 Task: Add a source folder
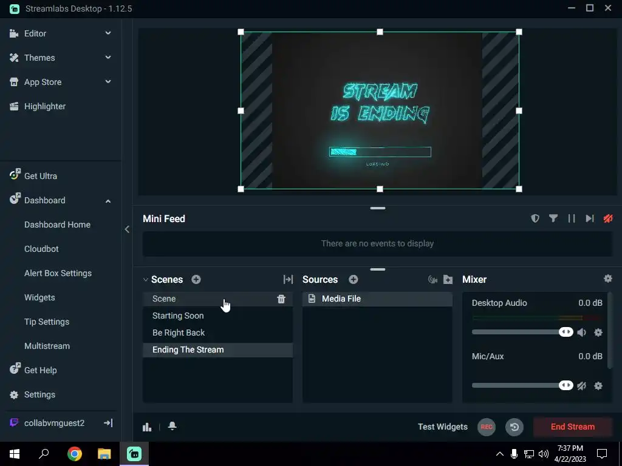click(x=448, y=279)
